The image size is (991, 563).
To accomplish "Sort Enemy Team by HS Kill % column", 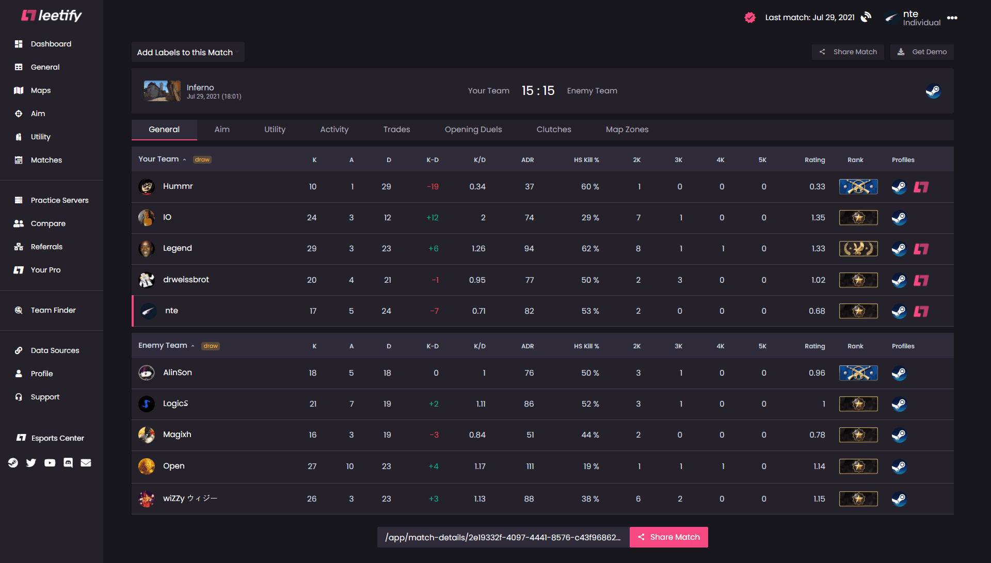I will tap(586, 346).
